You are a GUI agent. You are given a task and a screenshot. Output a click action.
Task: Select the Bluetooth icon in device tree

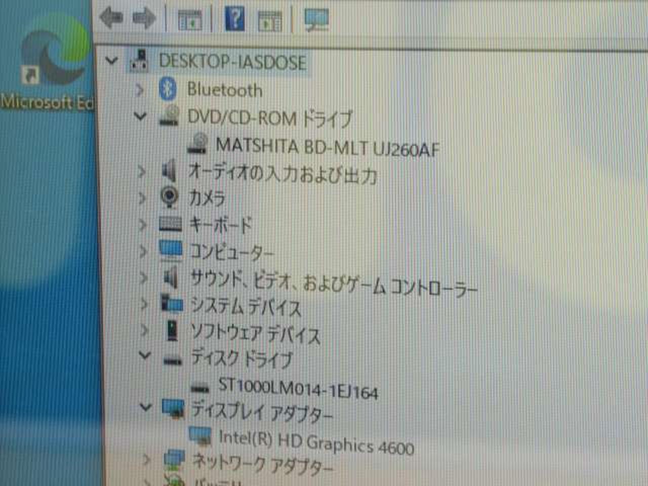point(168,89)
